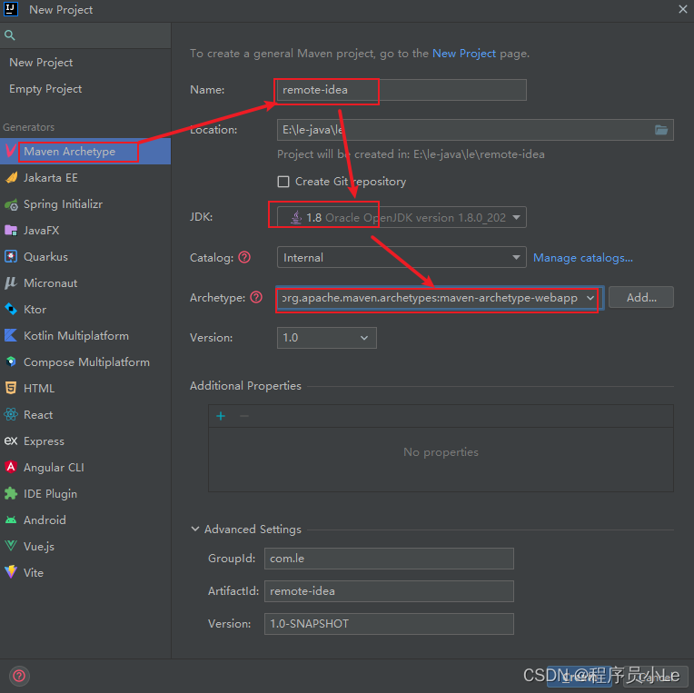Click the generator search field
The height and width of the screenshot is (693, 694).
pyautogui.click(x=85, y=35)
